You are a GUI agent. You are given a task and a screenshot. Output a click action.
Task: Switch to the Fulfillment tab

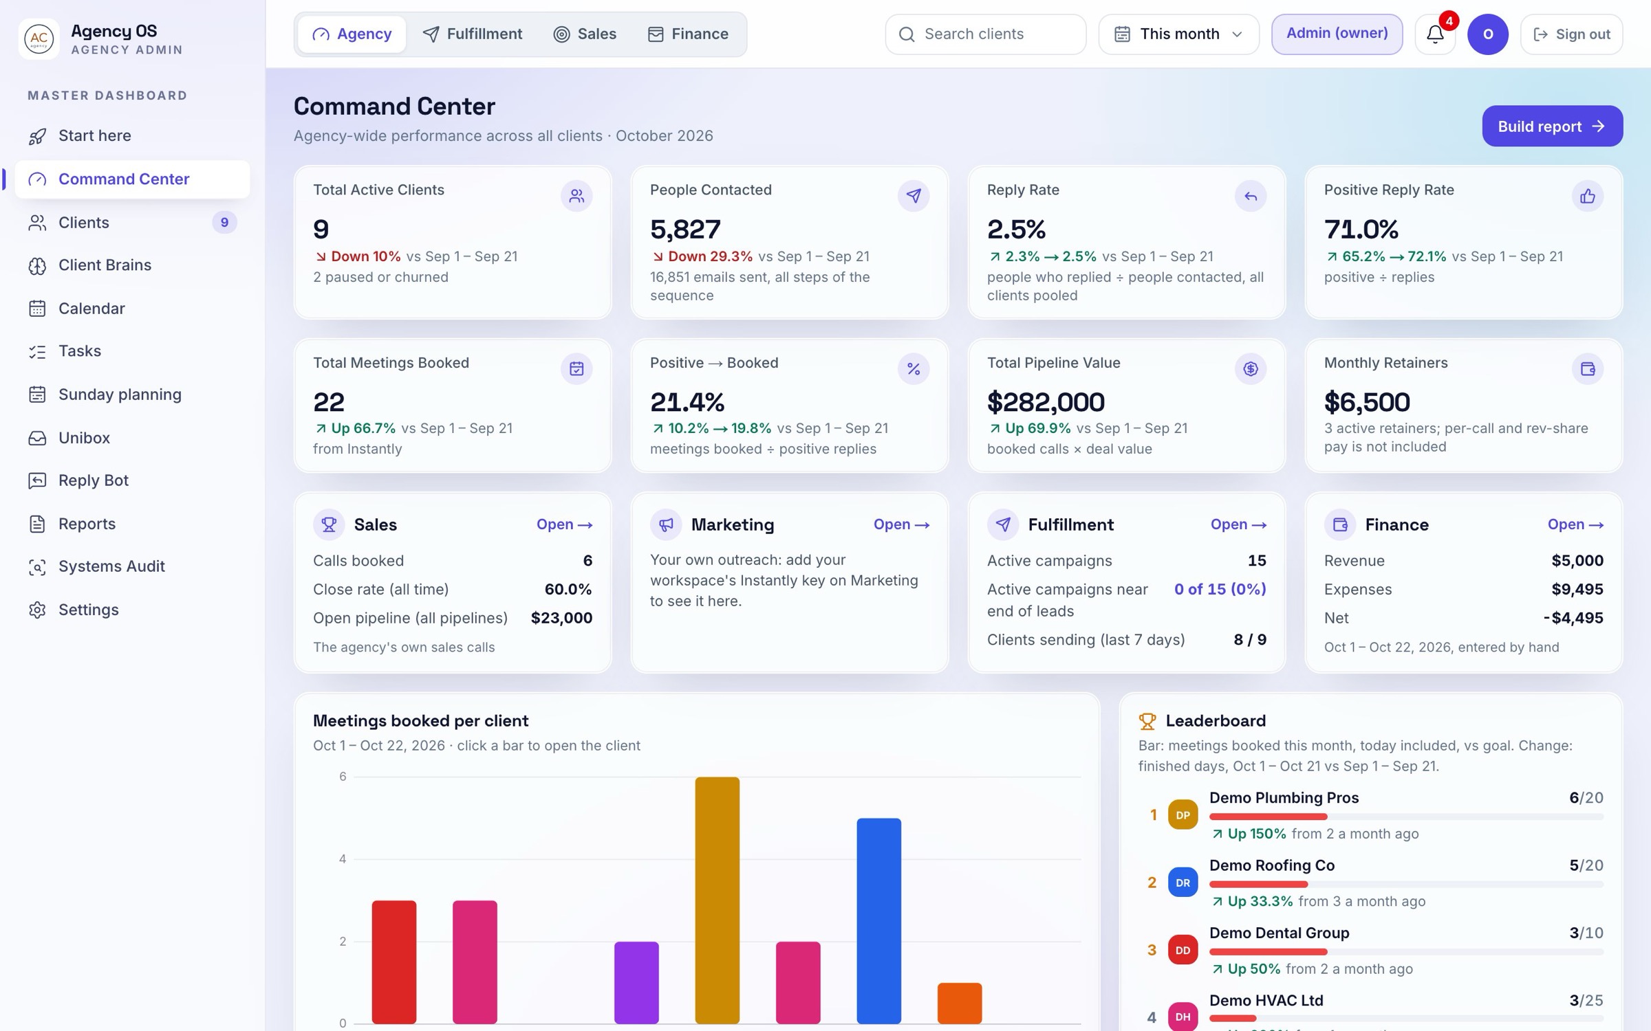click(472, 34)
